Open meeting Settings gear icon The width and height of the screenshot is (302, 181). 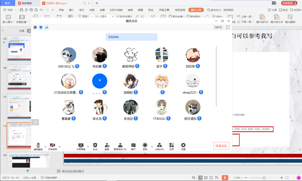[183, 147]
